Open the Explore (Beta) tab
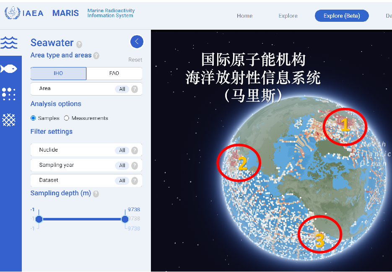392x272 pixels. 342,16
